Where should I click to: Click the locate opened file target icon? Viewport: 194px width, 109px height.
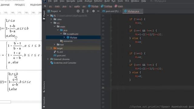click(78, 11)
